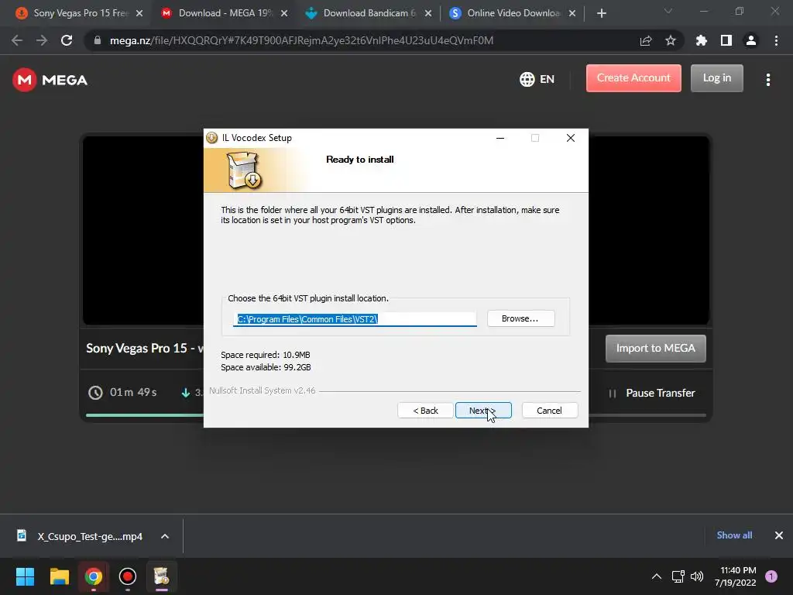The width and height of the screenshot is (793, 595).
Task: Close the Chrome downloads bar
Action: click(779, 535)
